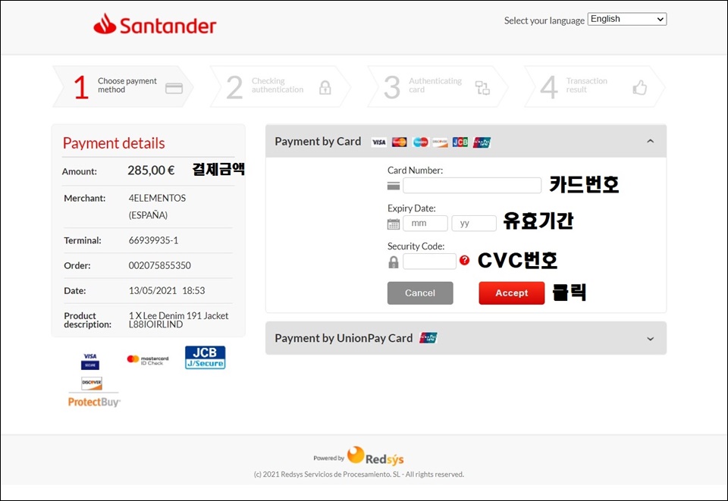
Task: Click the lock icon beside Security Code
Action: coord(394,262)
